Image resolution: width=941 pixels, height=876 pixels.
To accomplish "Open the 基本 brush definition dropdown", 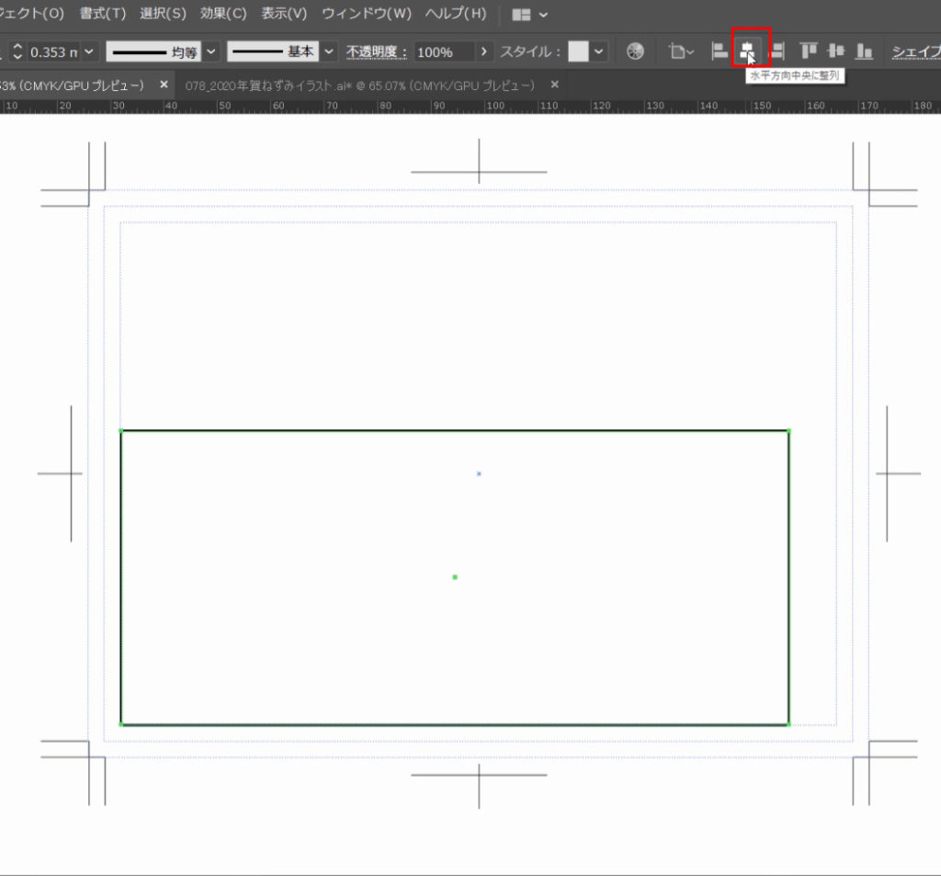I will 329,51.
